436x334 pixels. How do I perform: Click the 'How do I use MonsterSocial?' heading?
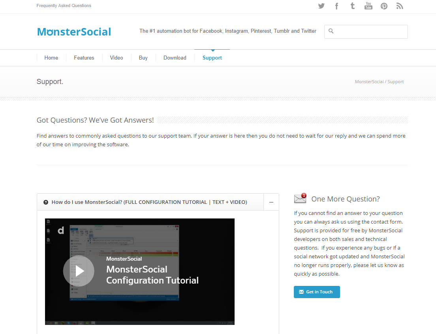tap(149, 202)
